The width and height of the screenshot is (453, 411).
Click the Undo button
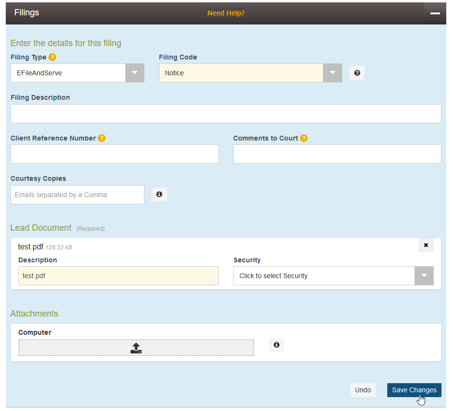click(363, 390)
